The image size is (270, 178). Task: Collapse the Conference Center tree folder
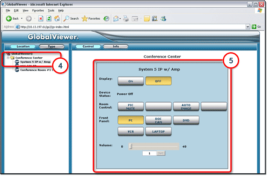click(x=8, y=58)
